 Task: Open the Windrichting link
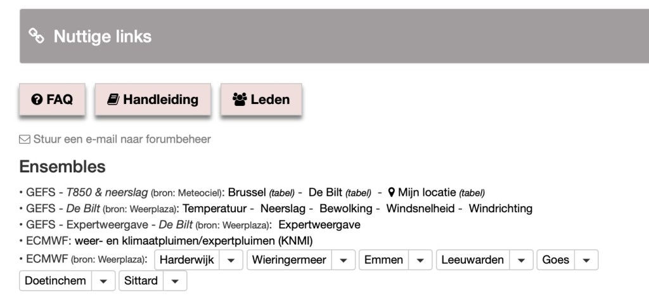(x=501, y=209)
